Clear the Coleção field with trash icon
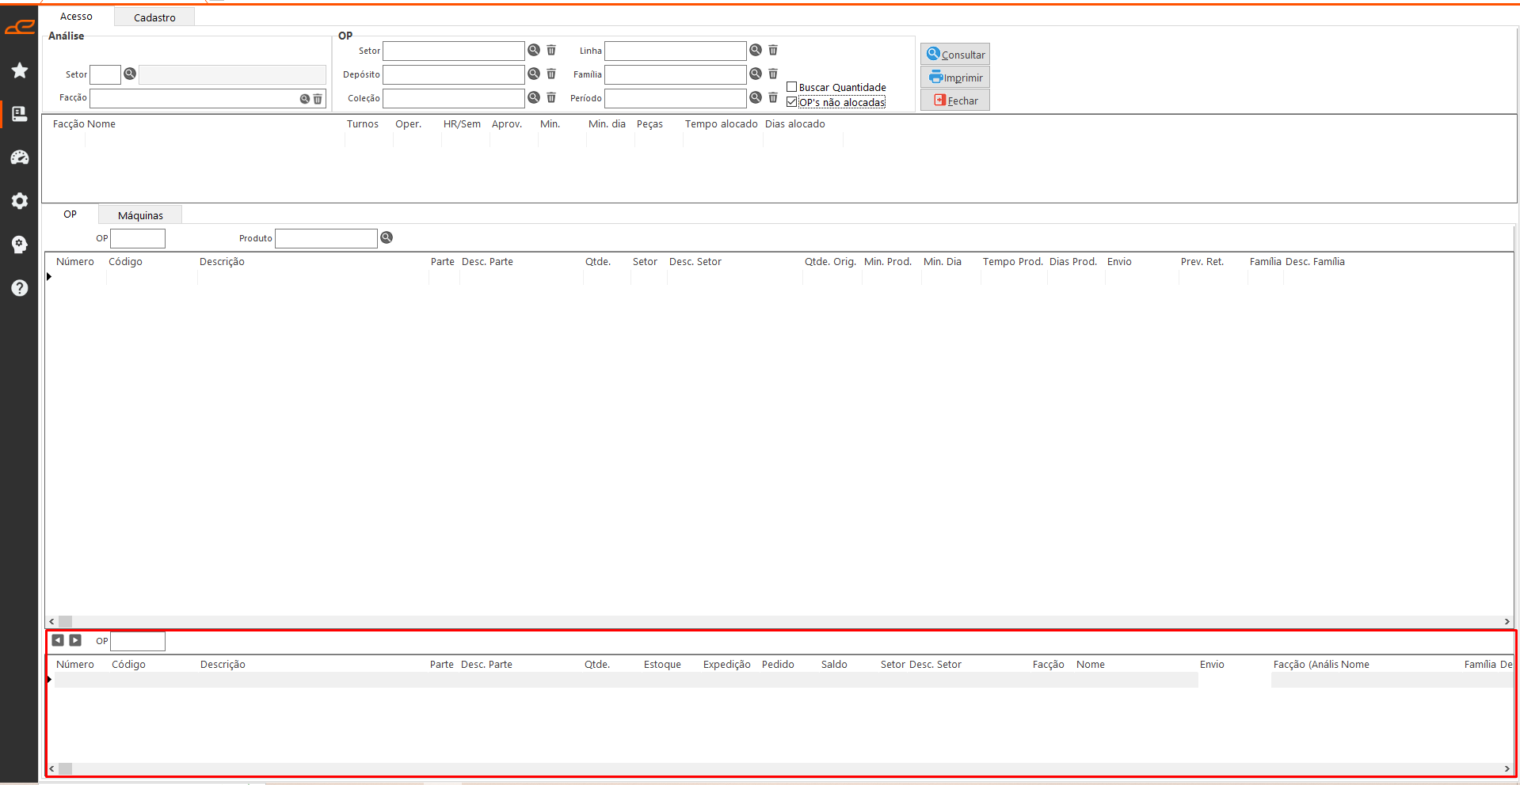This screenshot has width=1520, height=785. (551, 98)
